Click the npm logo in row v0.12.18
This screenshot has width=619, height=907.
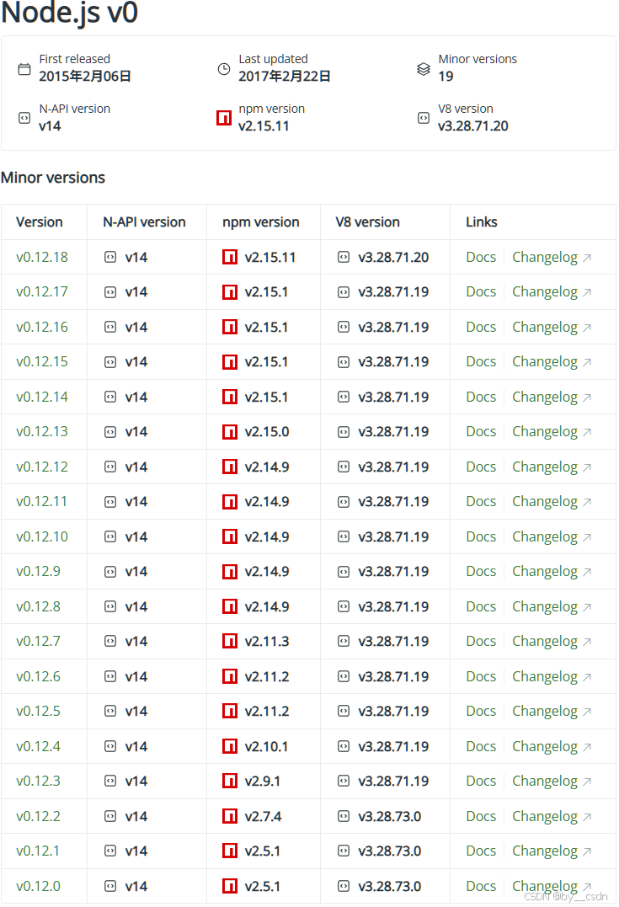[x=230, y=258]
